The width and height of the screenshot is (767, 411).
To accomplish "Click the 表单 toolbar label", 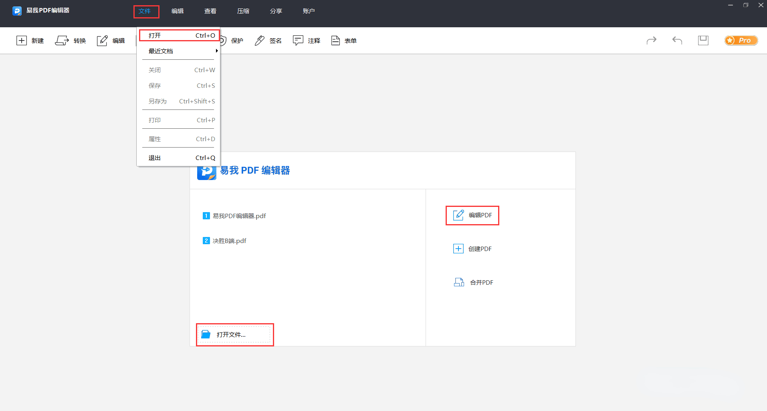I will point(351,41).
